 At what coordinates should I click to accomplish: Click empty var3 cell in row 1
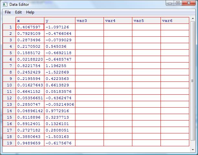pyautogui.click(x=90, y=27)
